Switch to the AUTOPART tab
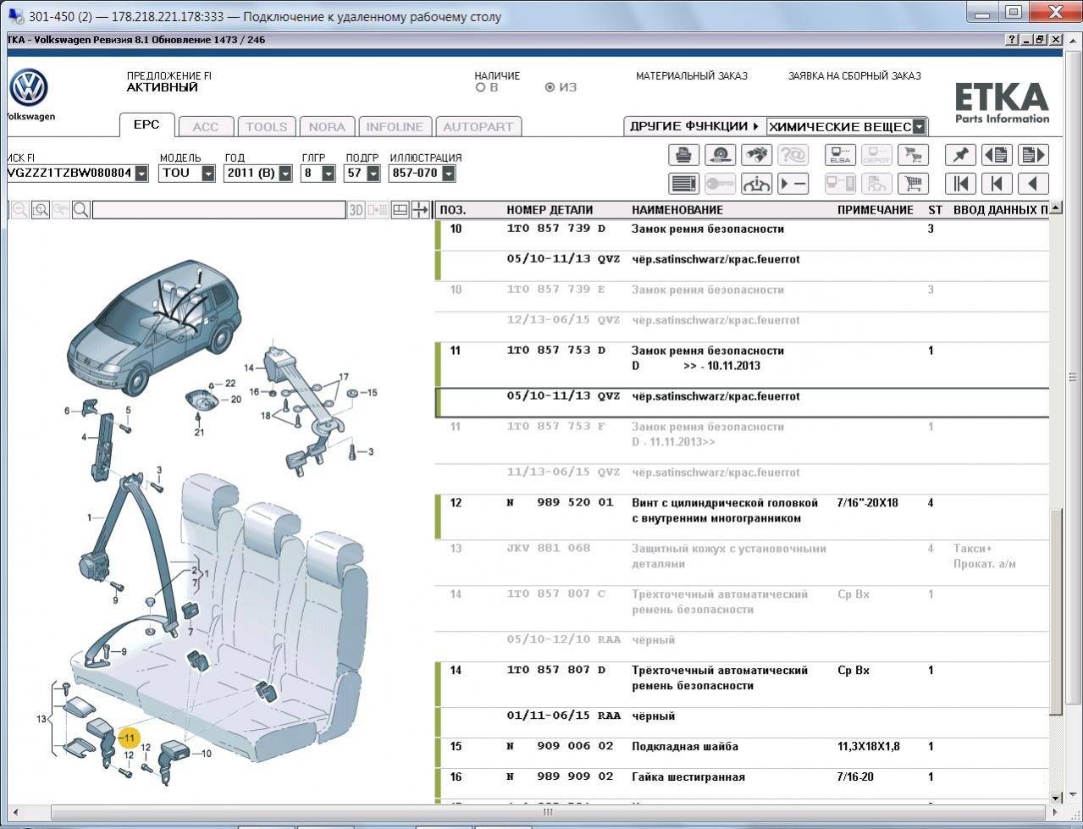Image resolution: width=1083 pixels, height=829 pixels. 478,127
